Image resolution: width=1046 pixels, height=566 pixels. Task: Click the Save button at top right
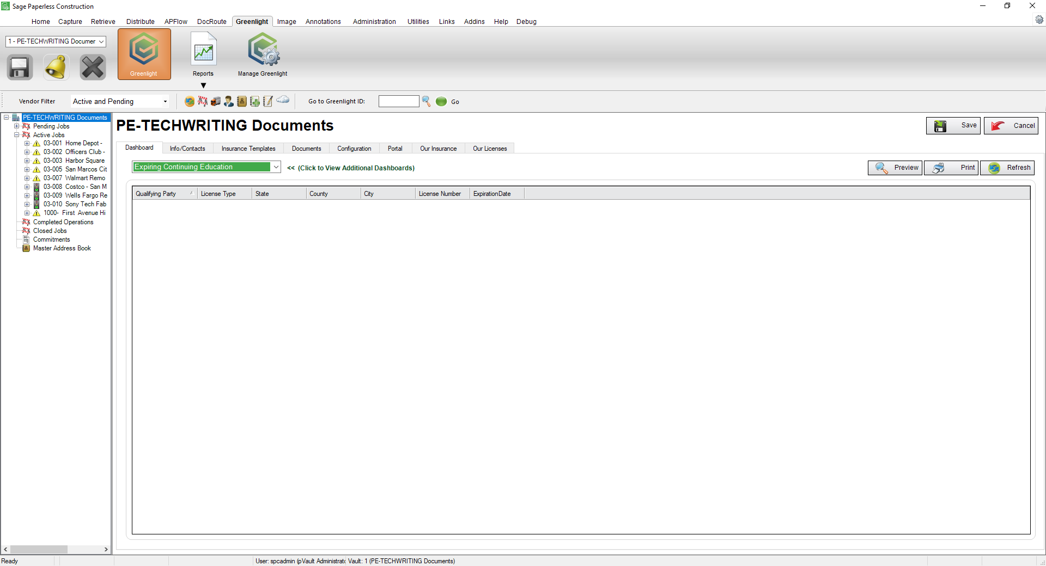tap(953, 126)
